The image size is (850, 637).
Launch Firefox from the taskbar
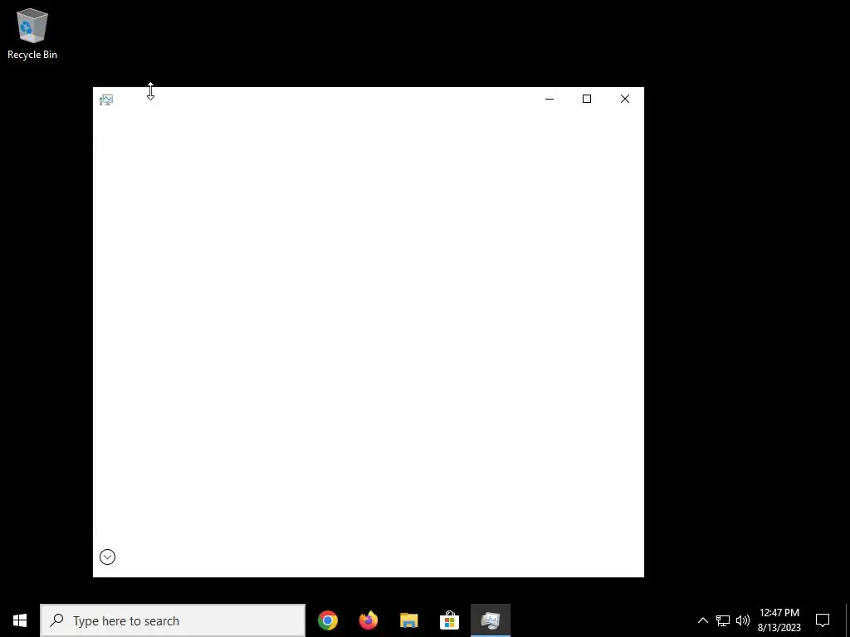(368, 620)
